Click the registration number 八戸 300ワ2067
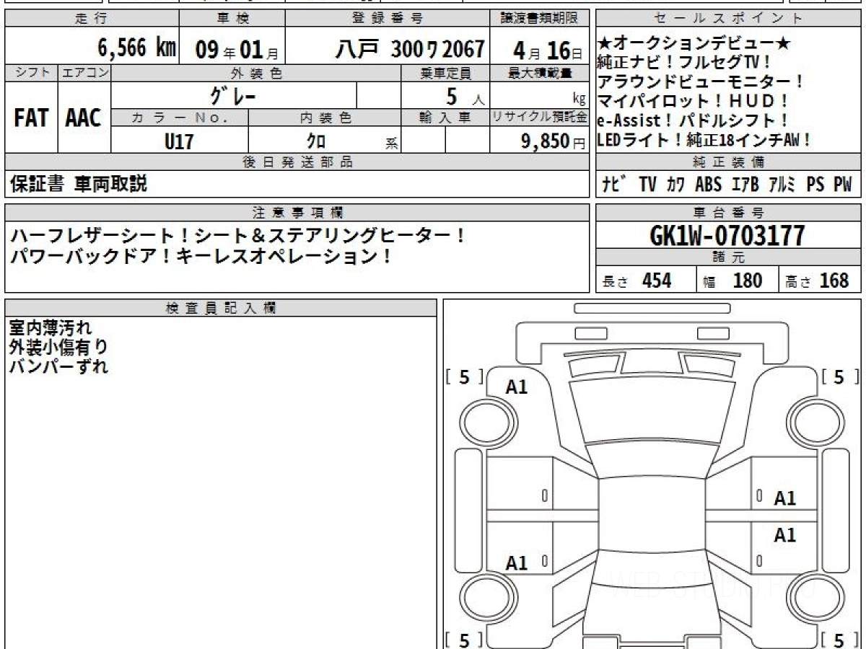The height and width of the screenshot is (649, 866). coord(410,48)
